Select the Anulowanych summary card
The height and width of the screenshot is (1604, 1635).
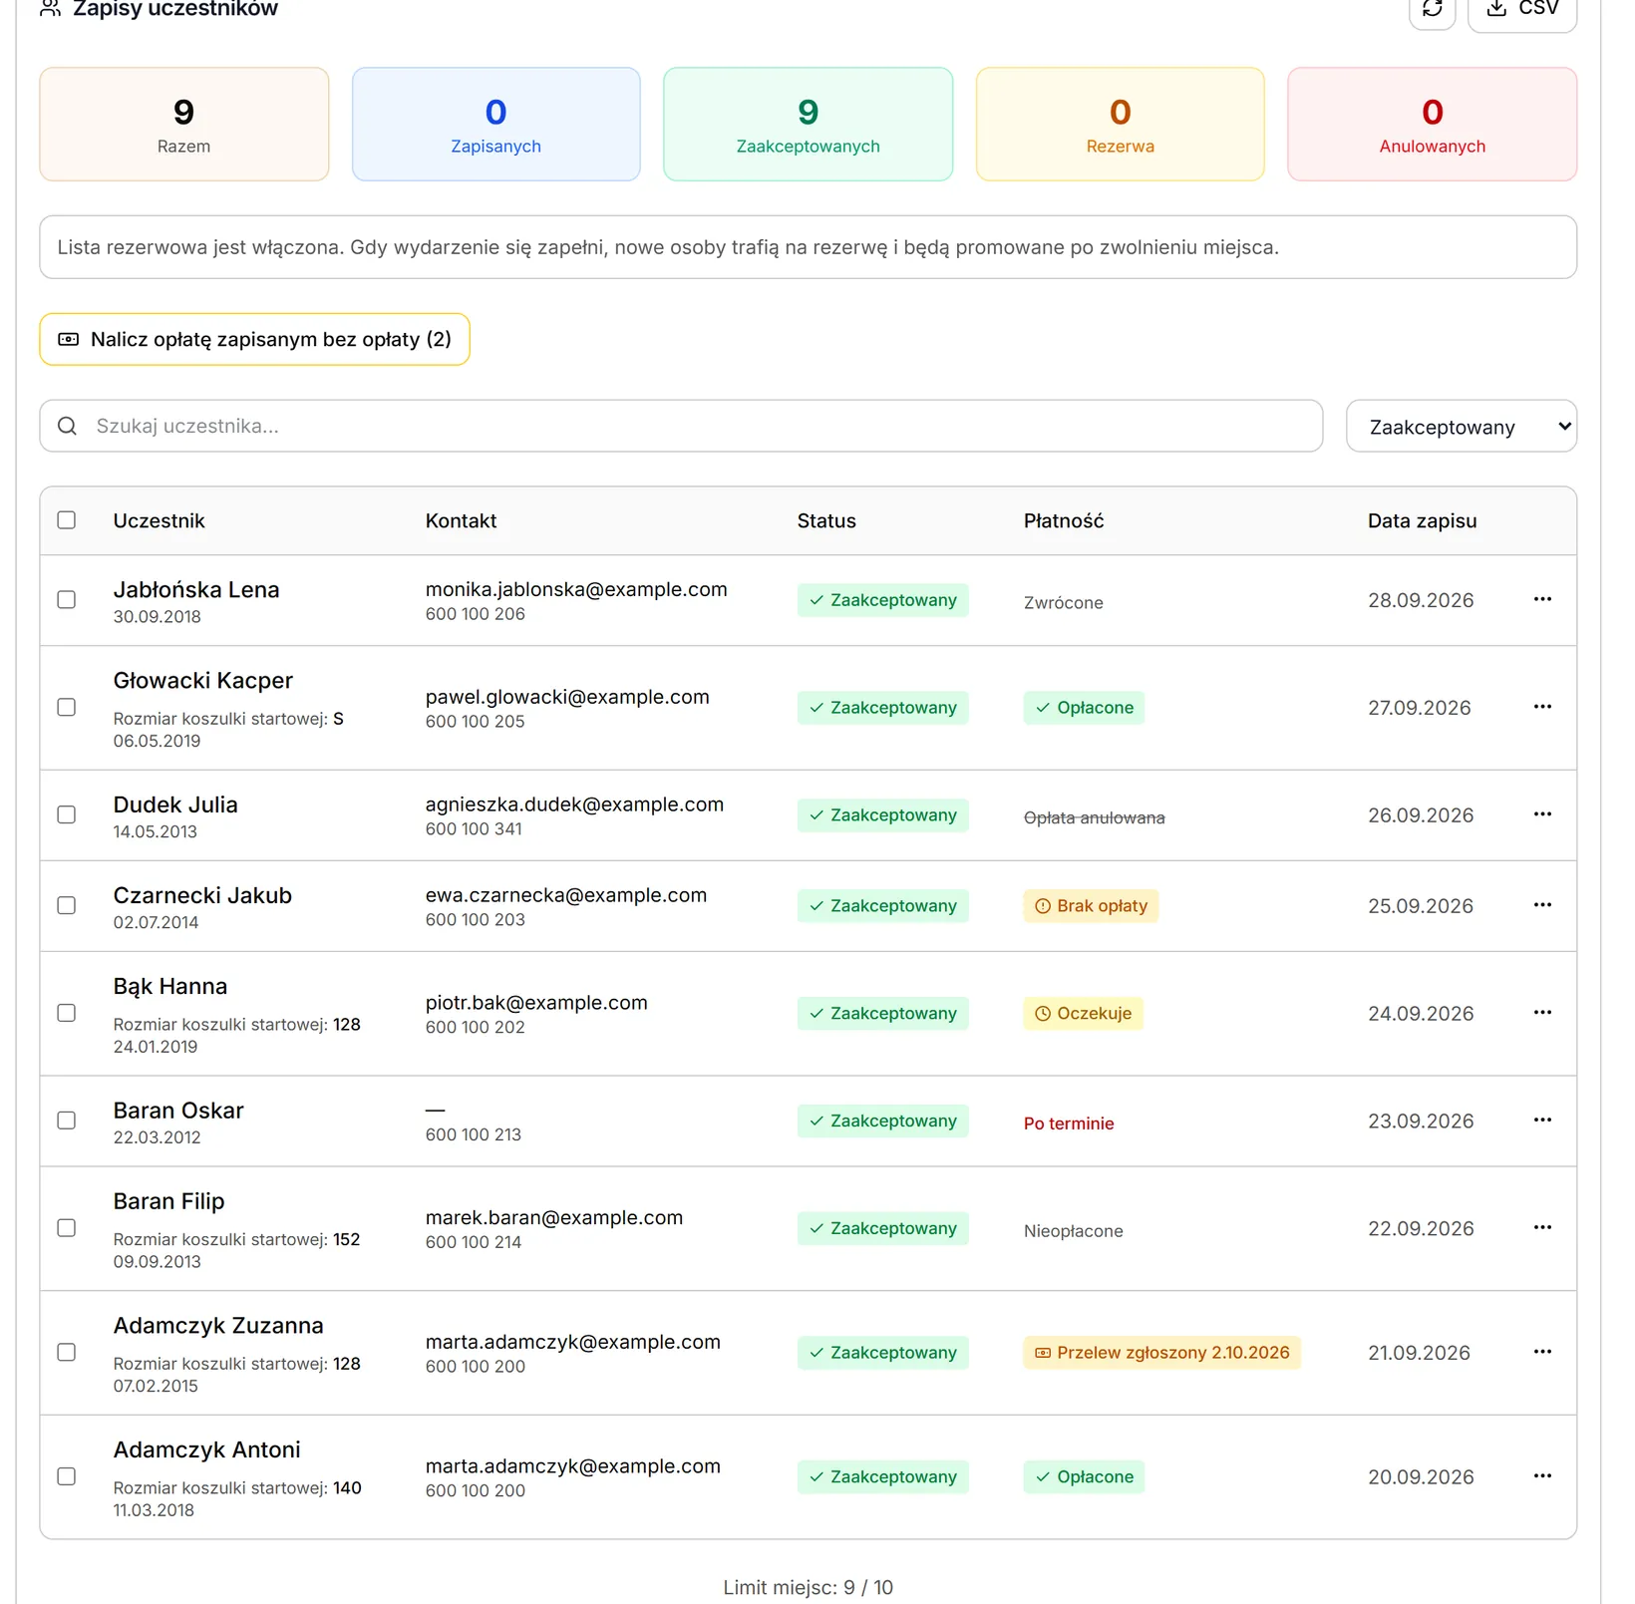tap(1433, 125)
